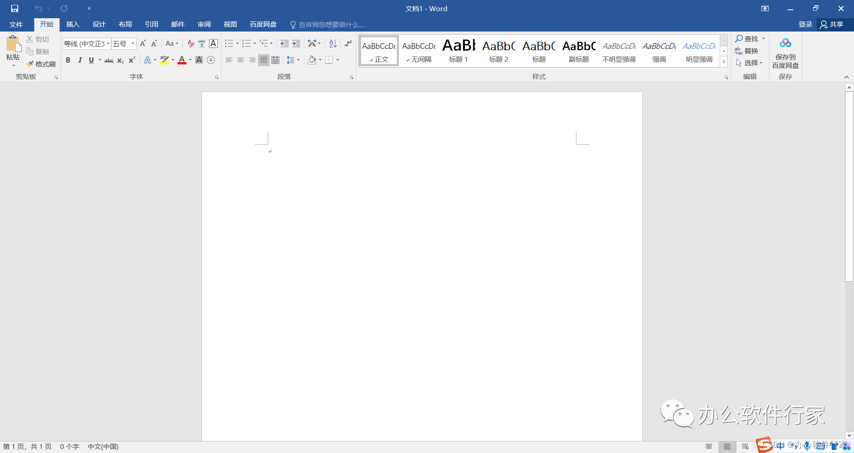This screenshot has height=453, width=854.
Task: Switch to the Design (设计) tab
Action: click(99, 24)
